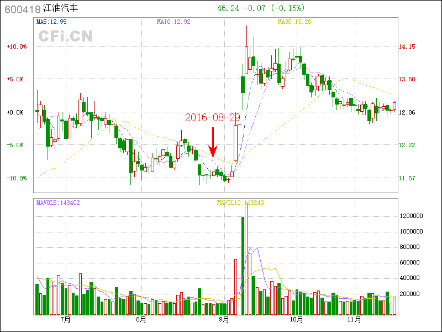Click the tallest red volume bar in September
442x332 pixels.
(246, 260)
